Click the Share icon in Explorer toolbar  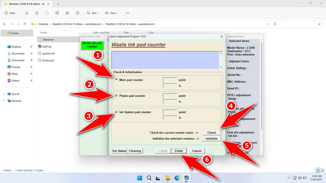(67, 13)
